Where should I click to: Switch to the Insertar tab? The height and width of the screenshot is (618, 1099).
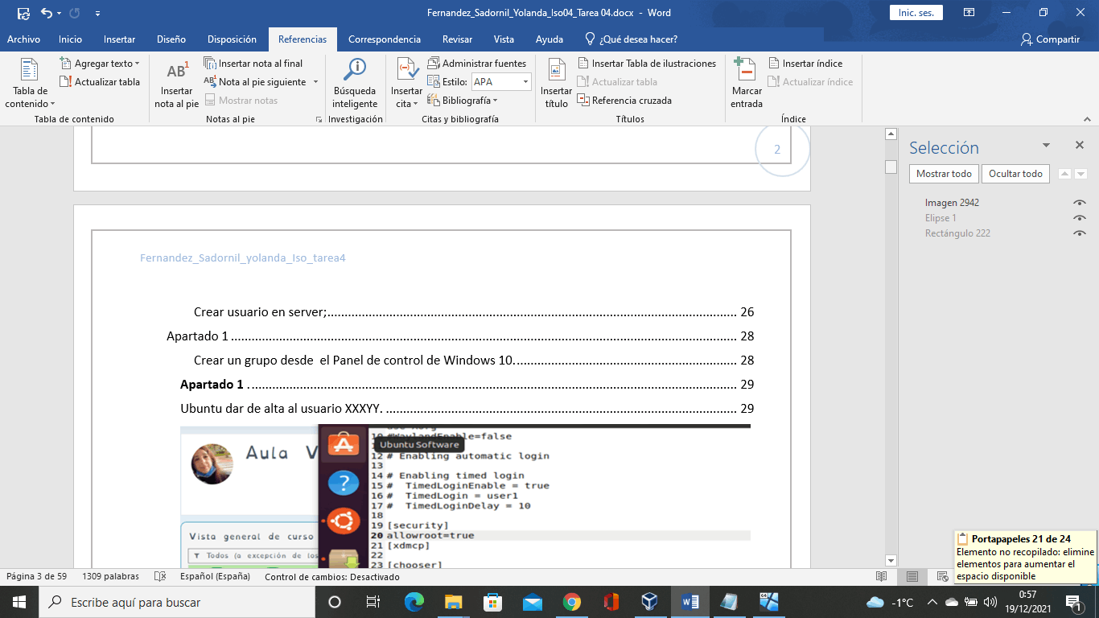click(x=119, y=39)
